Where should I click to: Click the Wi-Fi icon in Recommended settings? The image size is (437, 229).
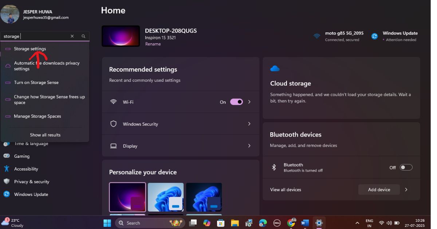coord(114,102)
